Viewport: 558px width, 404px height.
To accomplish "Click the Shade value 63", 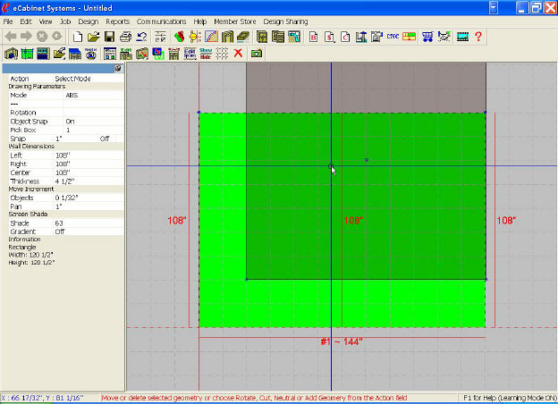I will point(89,223).
